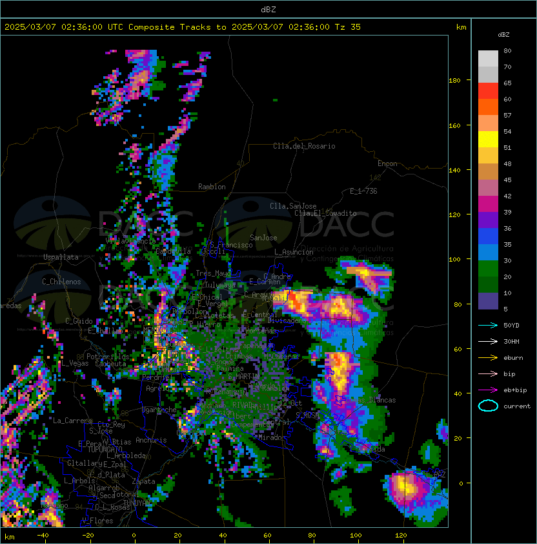Click the 80 km tick on horizontal axis
The height and width of the screenshot is (544, 537).
coord(312,536)
